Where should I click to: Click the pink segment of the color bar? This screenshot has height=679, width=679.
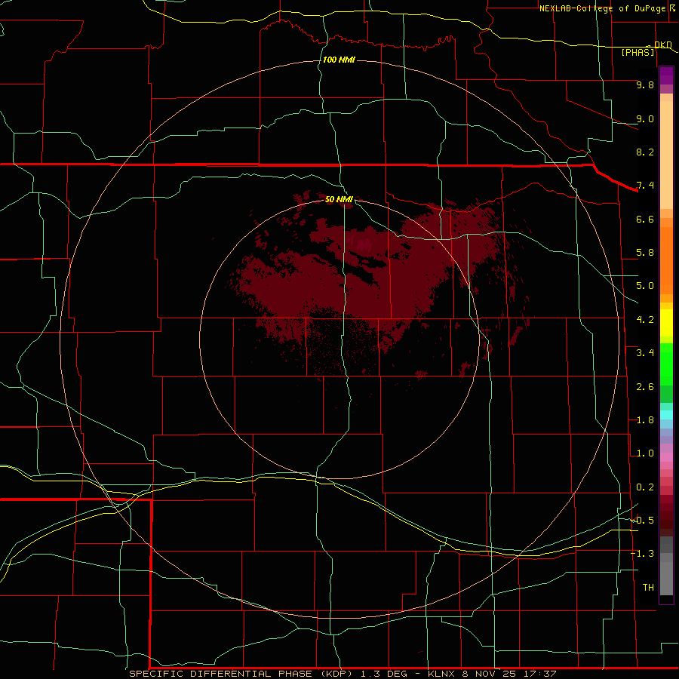(x=666, y=457)
